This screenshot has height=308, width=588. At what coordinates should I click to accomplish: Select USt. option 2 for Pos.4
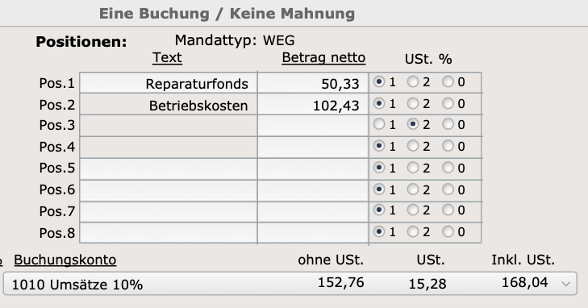(413, 146)
